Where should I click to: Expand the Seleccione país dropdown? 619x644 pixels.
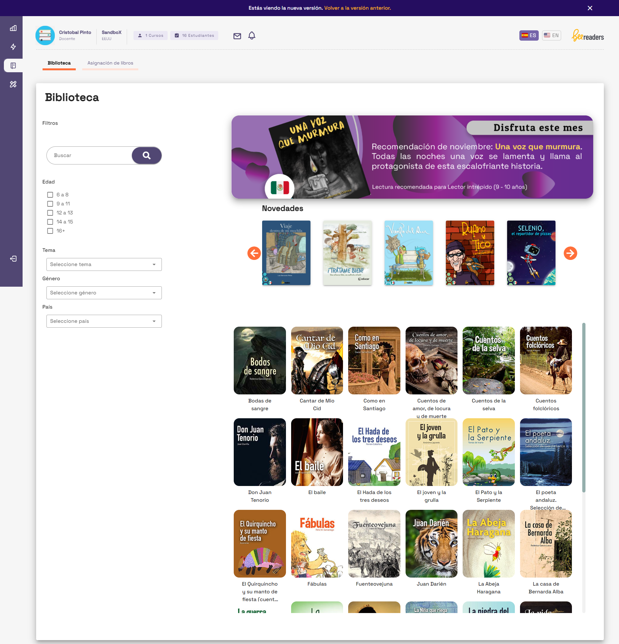click(x=104, y=321)
